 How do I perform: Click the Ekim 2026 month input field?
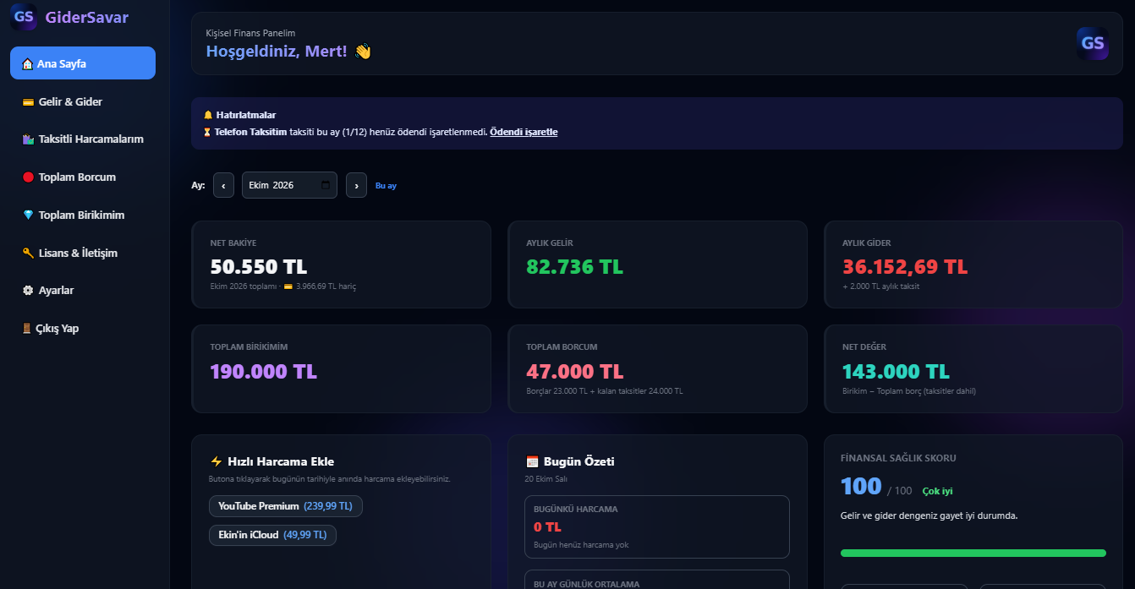[289, 185]
